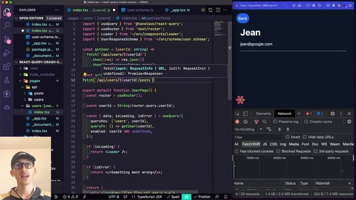Show more DevTools tabs chevron
The height and width of the screenshot is (200, 356).
click(x=299, y=113)
